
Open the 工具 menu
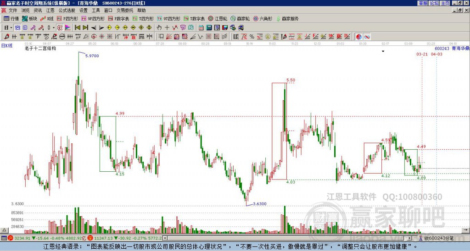tap(95, 11)
